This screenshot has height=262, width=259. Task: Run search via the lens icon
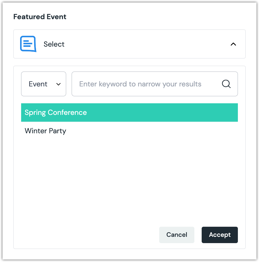coord(226,84)
